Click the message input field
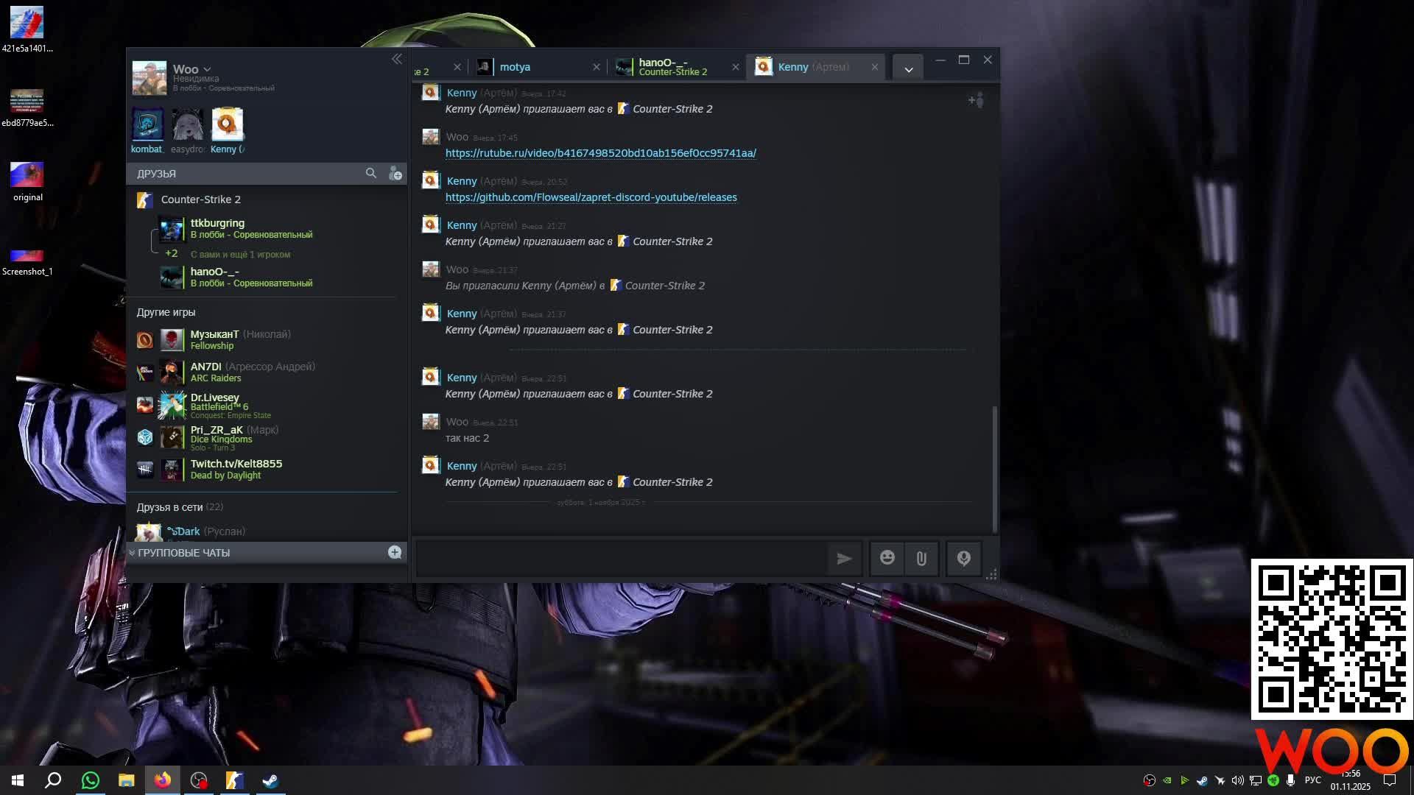The height and width of the screenshot is (795, 1414). pyautogui.click(x=622, y=559)
